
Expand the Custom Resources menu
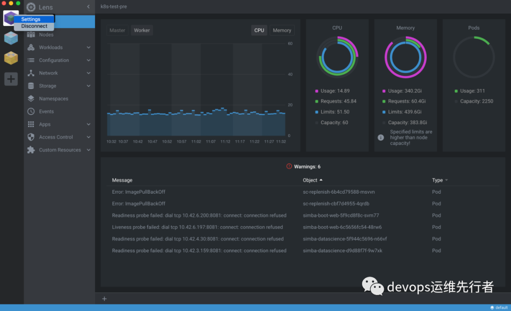tap(88, 150)
